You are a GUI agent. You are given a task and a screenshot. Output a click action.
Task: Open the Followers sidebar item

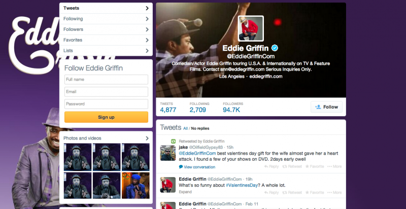(106, 29)
